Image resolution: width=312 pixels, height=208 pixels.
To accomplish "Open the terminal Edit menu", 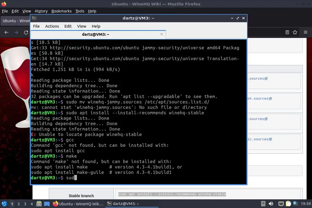I will pos(68,26).
